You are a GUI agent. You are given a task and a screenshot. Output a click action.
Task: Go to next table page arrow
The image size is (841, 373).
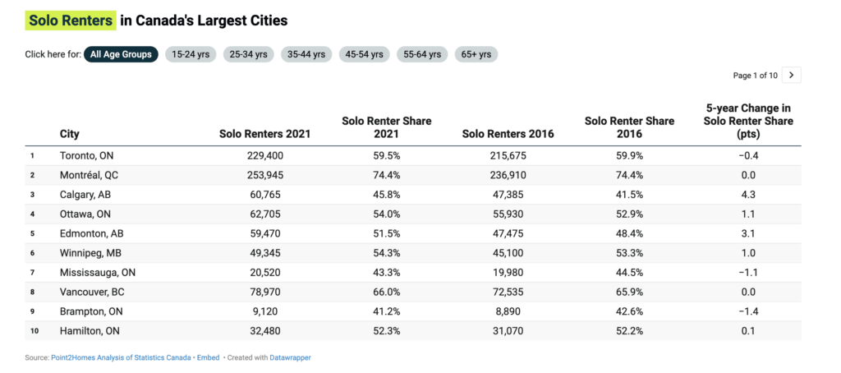(x=791, y=76)
